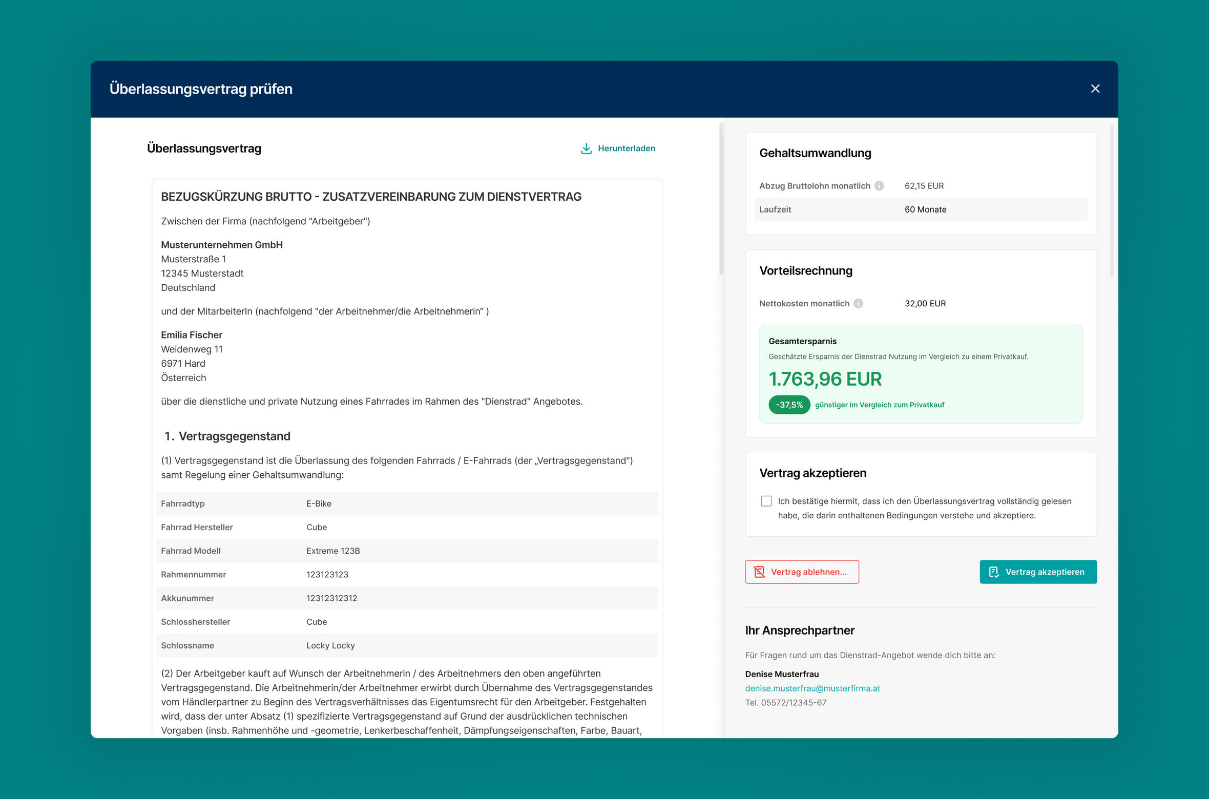
Task: Select the 1.763,96 EUR savings amount
Action: click(825, 379)
